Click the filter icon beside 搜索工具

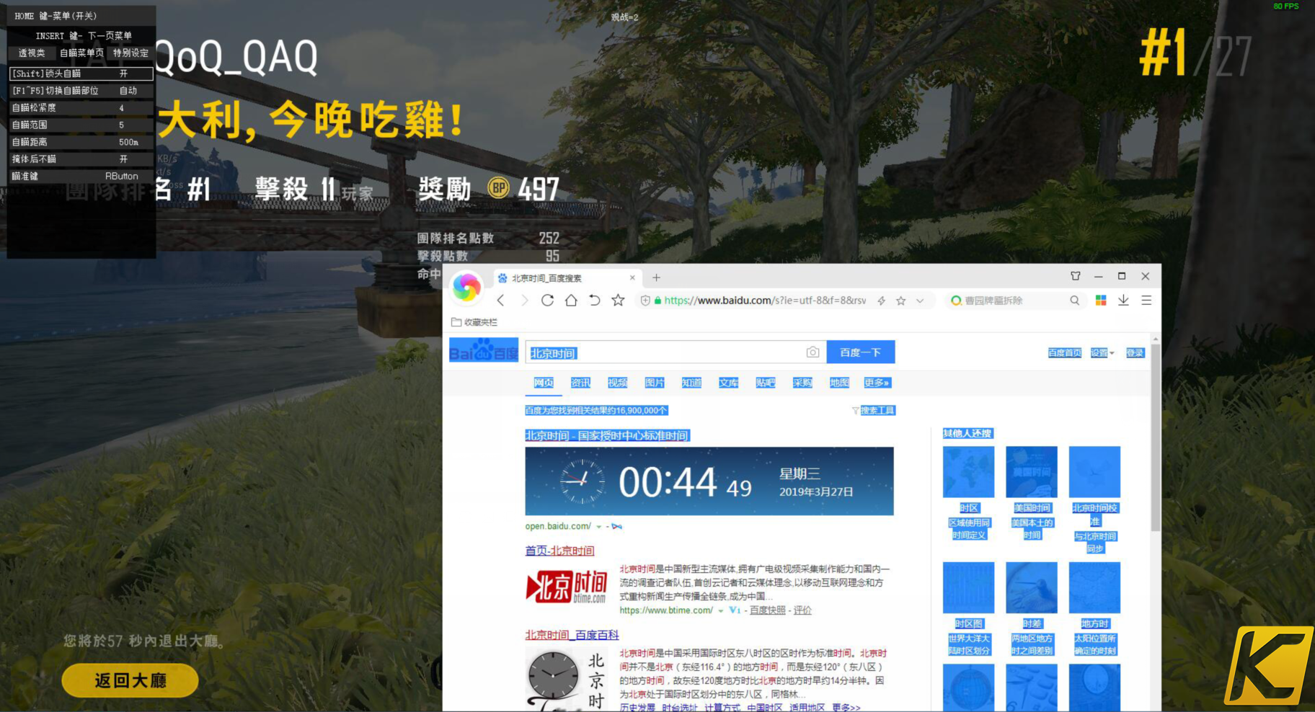[x=855, y=411]
